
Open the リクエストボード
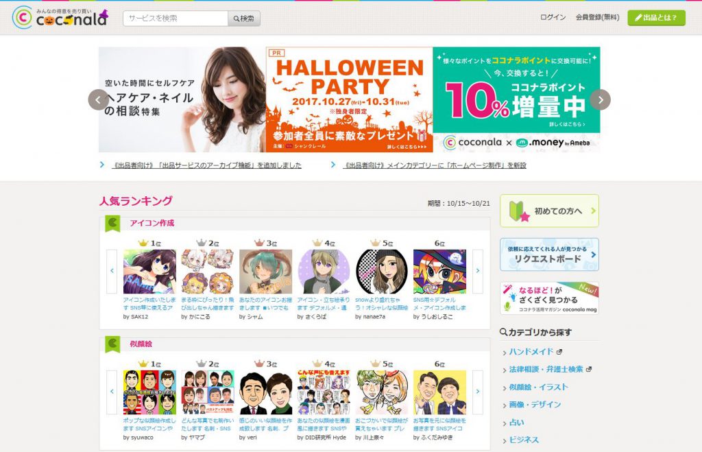pos(548,254)
